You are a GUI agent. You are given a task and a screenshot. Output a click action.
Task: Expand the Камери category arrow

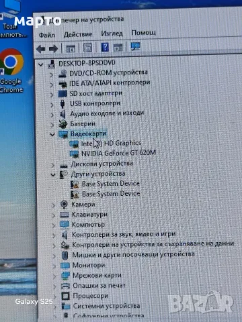click(x=53, y=205)
